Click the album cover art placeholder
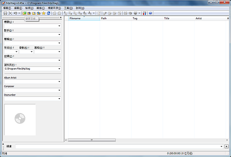Image resolution: width=231 pixels, height=157 pixels. tap(20, 120)
